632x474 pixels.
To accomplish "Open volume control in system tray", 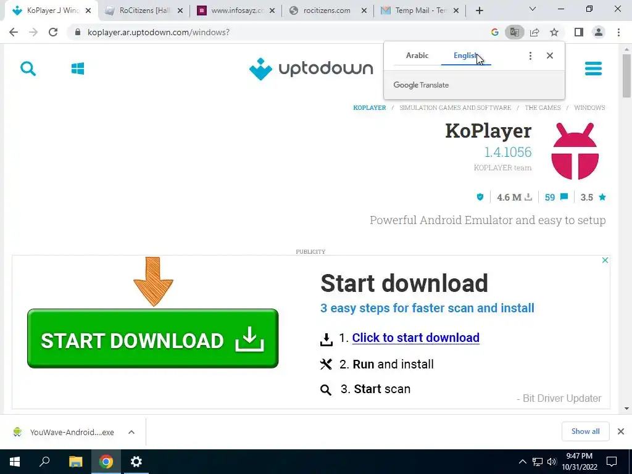I will 552,462.
